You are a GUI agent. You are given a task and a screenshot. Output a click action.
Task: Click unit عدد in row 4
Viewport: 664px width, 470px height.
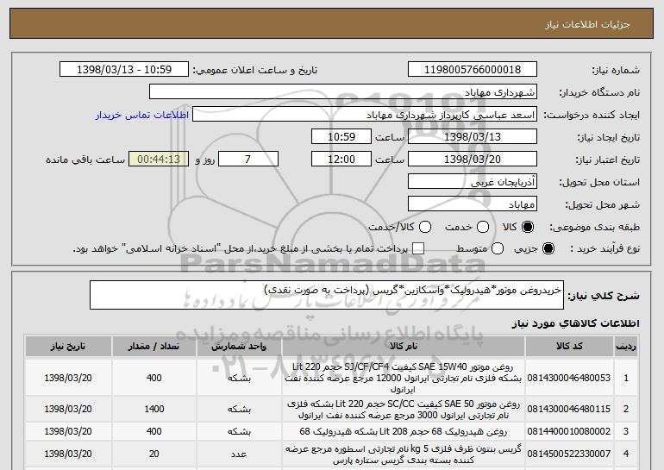point(239,454)
